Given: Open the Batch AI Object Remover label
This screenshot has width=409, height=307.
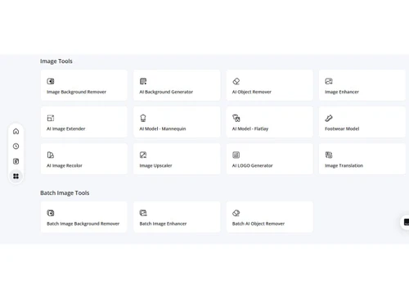Looking at the screenshot, I should [x=258, y=223].
